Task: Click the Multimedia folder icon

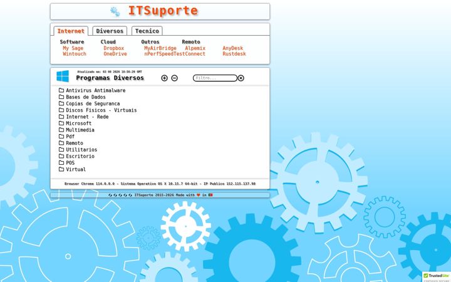Action: point(61,130)
